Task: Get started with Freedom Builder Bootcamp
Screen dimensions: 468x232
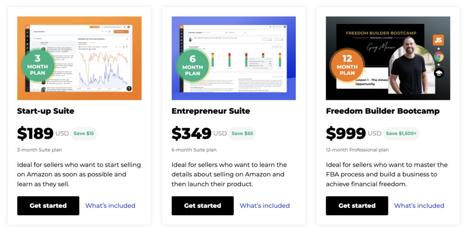Action: [x=357, y=206]
